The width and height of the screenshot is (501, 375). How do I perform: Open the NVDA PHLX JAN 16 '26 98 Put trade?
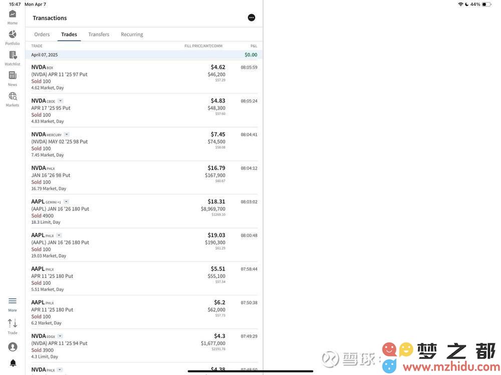(x=144, y=177)
